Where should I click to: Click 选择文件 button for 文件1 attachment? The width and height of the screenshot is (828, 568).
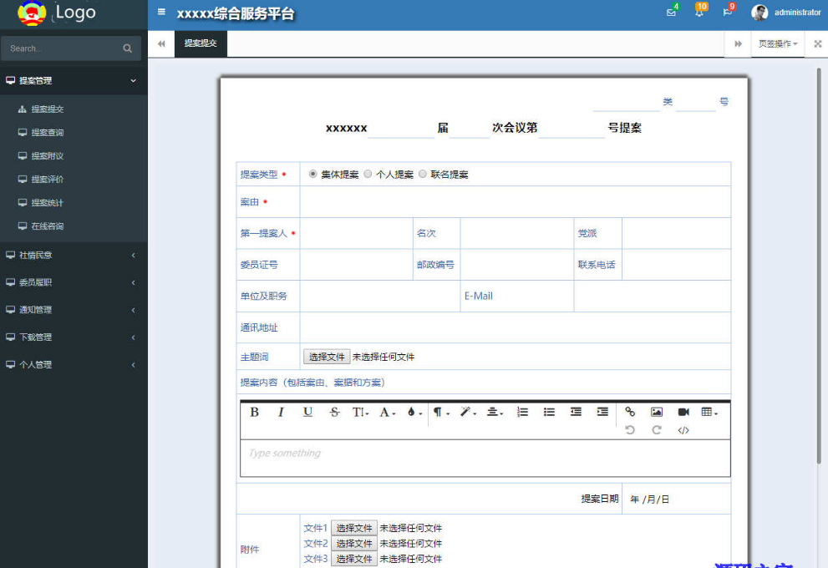(354, 528)
